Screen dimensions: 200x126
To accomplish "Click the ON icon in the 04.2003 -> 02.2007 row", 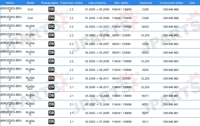I will point(51,53).
